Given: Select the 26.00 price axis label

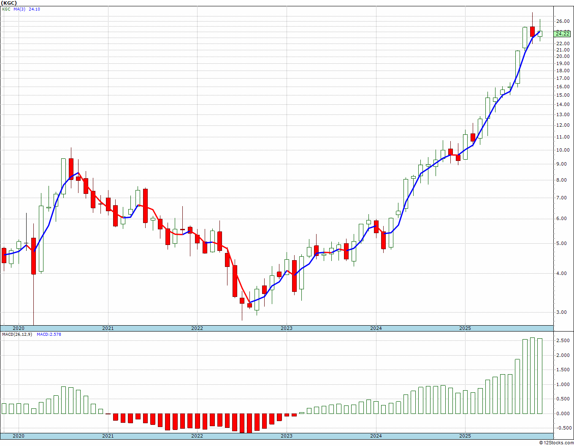Looking at the screenshot, I should [562, 22].
